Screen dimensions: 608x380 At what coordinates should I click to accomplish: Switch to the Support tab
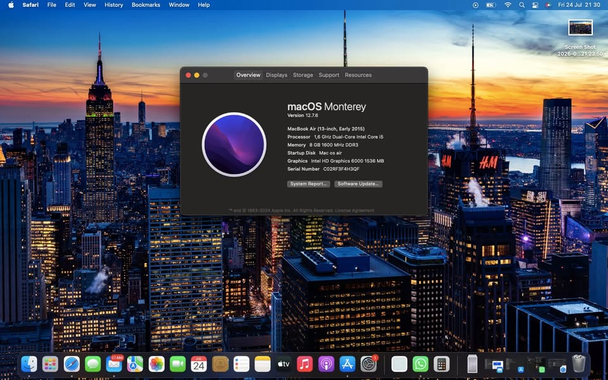(329, 75)
